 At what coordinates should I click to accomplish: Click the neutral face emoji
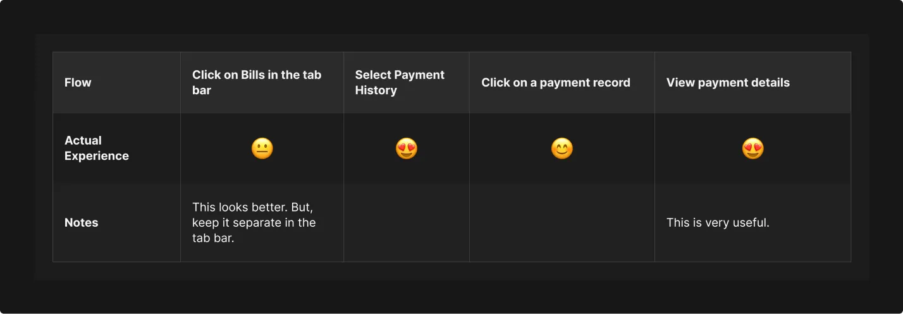(262, 149)
